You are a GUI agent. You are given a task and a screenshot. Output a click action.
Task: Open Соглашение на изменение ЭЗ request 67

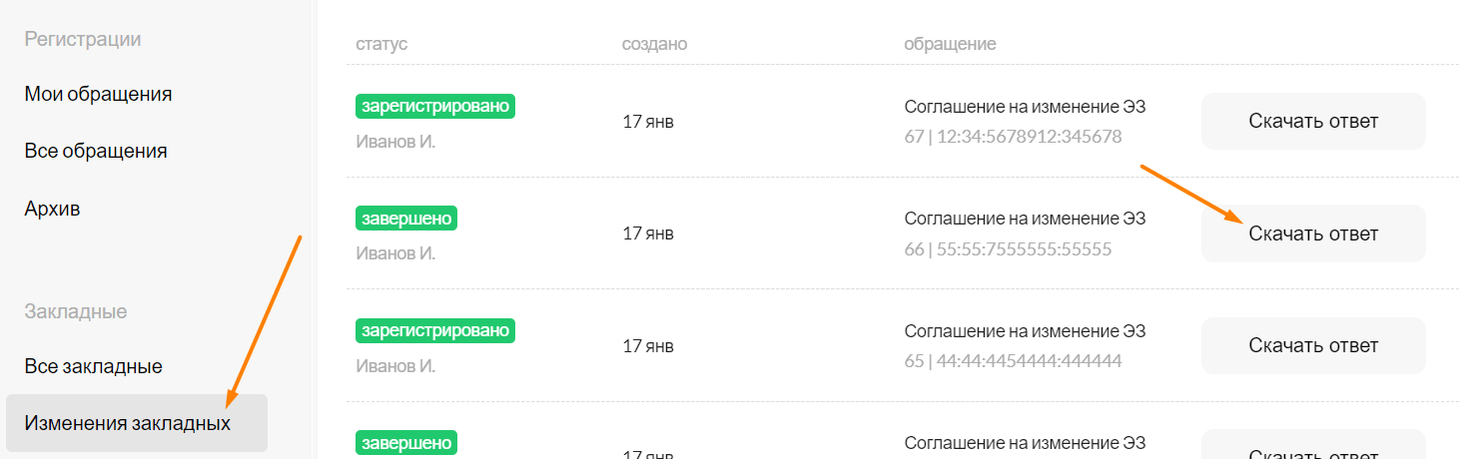(1025, 107)
